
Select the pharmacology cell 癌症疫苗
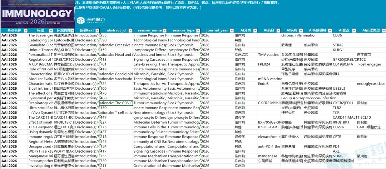[x=371, y=55]
